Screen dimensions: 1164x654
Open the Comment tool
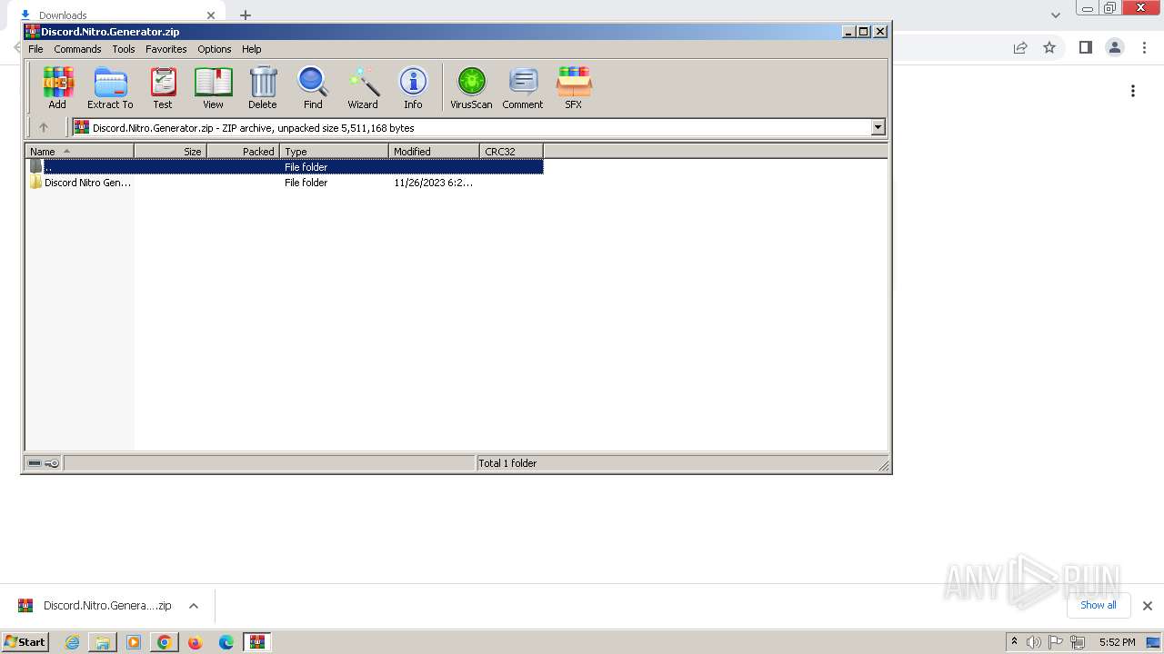tap(523, 87)
